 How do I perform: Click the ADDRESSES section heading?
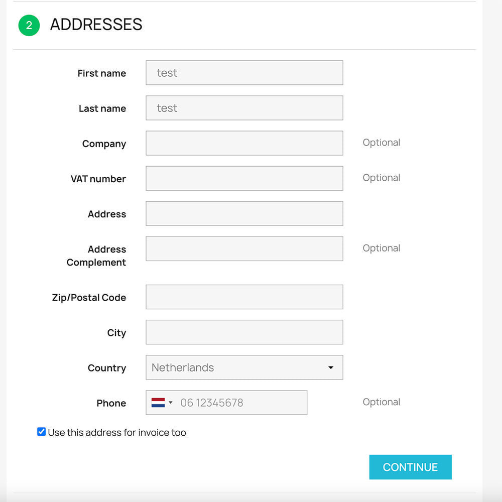[95, 25]
